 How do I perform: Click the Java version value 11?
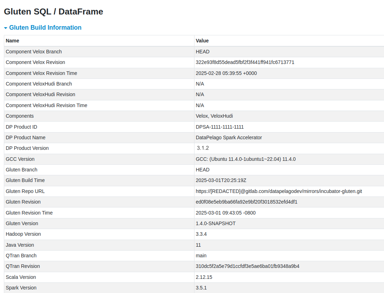198,245
